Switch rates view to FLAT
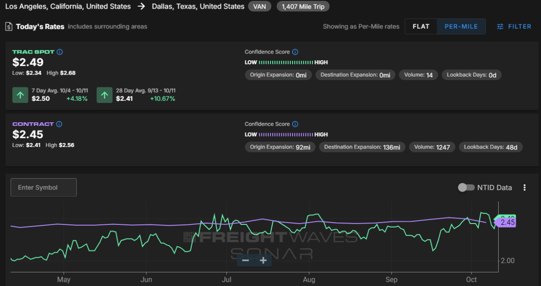Viewport: 541px width, 286px height. (421, 27)
